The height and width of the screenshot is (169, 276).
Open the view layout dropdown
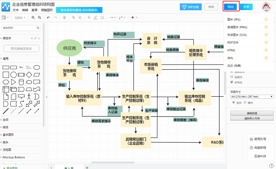pos(5,17)
